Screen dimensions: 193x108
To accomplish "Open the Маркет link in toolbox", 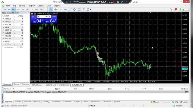I will pos(155,102).
